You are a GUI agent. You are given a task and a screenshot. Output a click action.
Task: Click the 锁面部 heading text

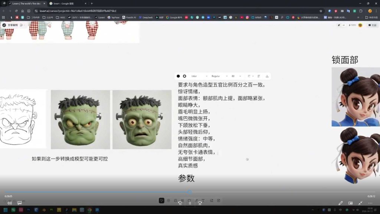(x=345, y=60)
